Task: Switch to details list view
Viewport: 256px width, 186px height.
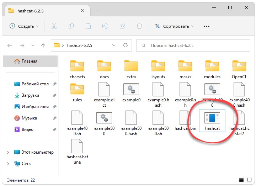Action: pos(241,180)
